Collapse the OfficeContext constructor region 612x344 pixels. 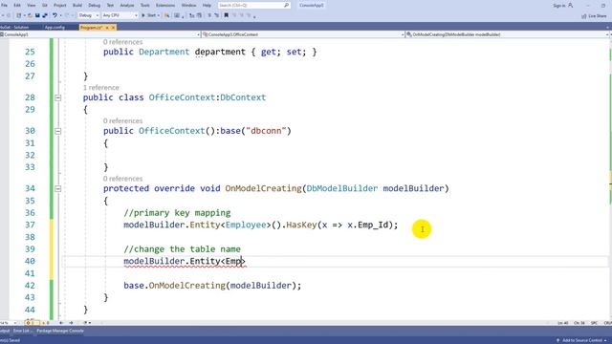57,132
